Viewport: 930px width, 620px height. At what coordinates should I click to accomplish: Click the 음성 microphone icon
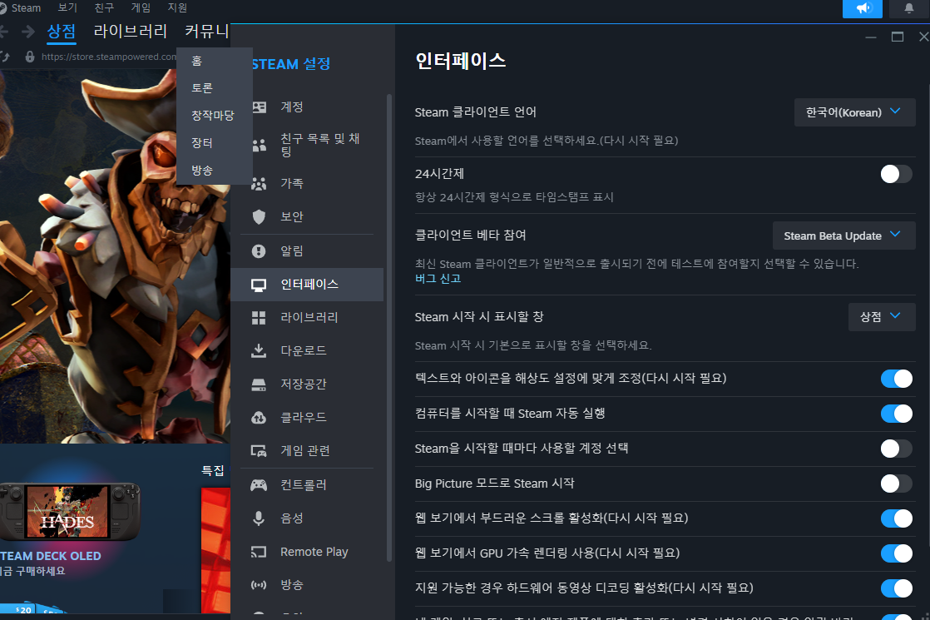point(260,518)
